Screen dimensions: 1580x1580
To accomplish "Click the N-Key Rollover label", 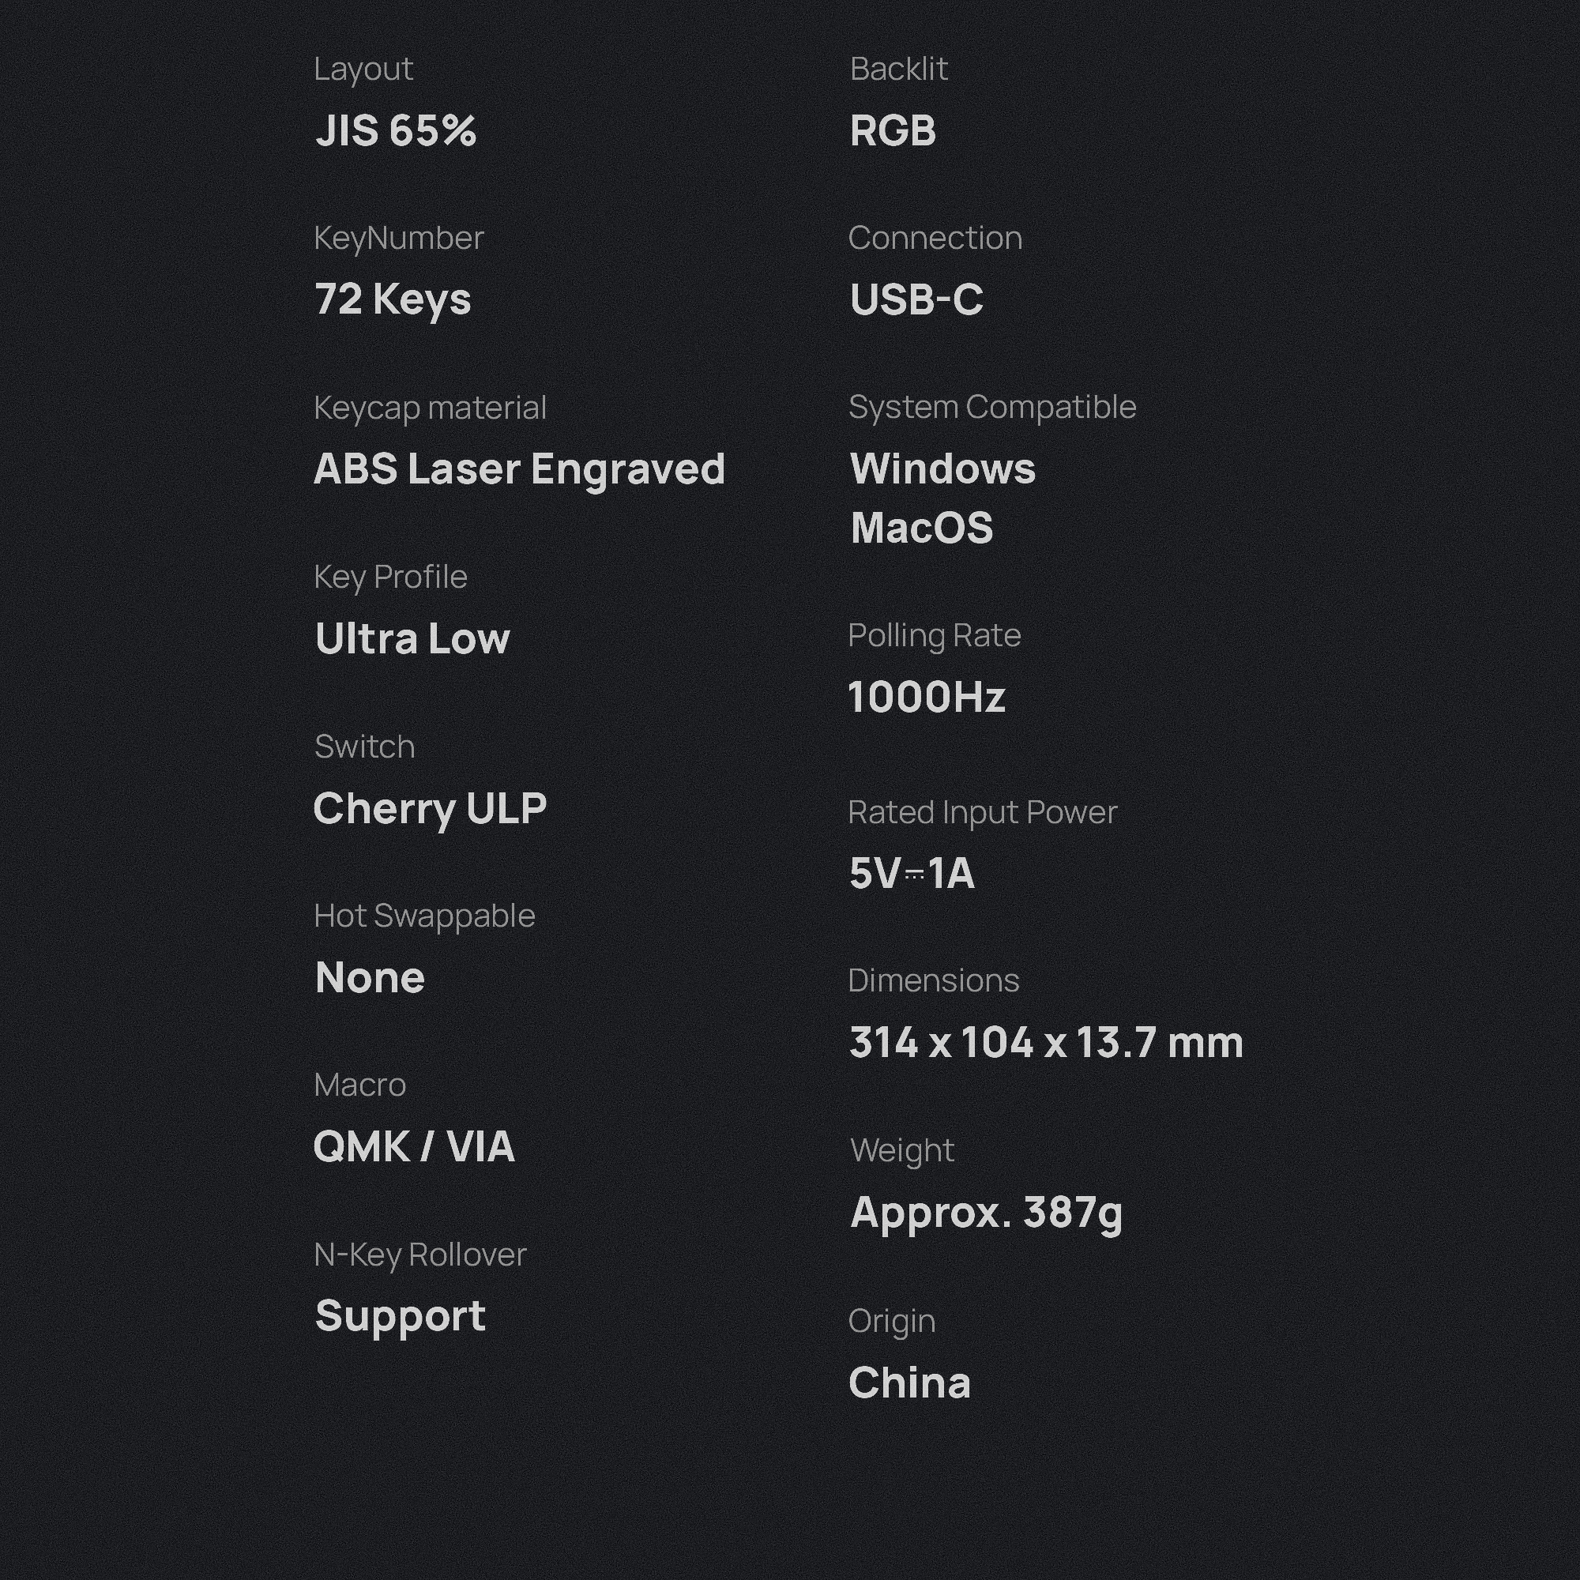I will (420, 1255).
